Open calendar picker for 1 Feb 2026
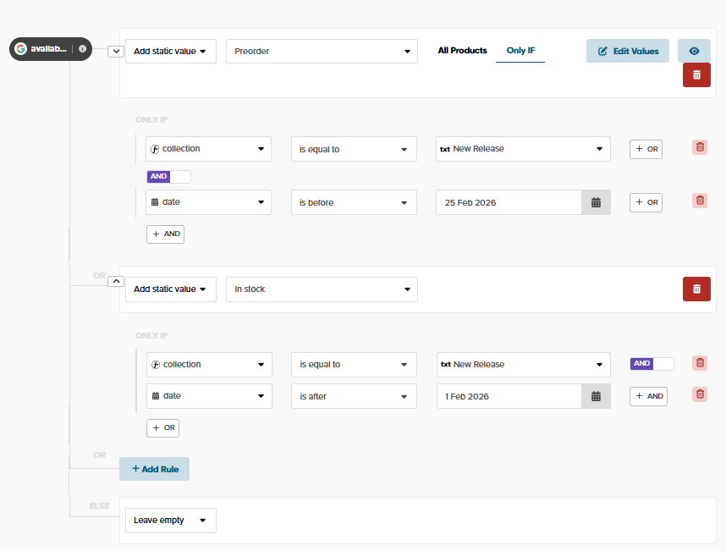The width and height of the screenshot is (726, 551). [x=596, y=396]
